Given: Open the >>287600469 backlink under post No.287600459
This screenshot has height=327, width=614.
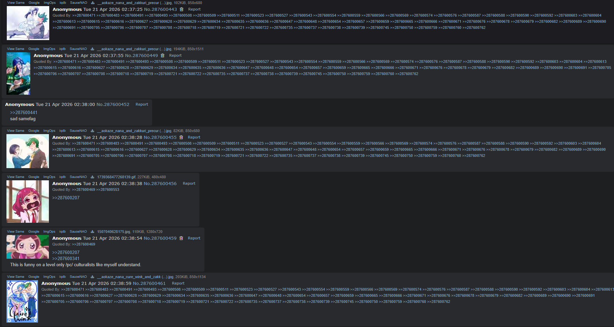Looking at the screenshot, I should pyautogui.click(x=84, y=244).
